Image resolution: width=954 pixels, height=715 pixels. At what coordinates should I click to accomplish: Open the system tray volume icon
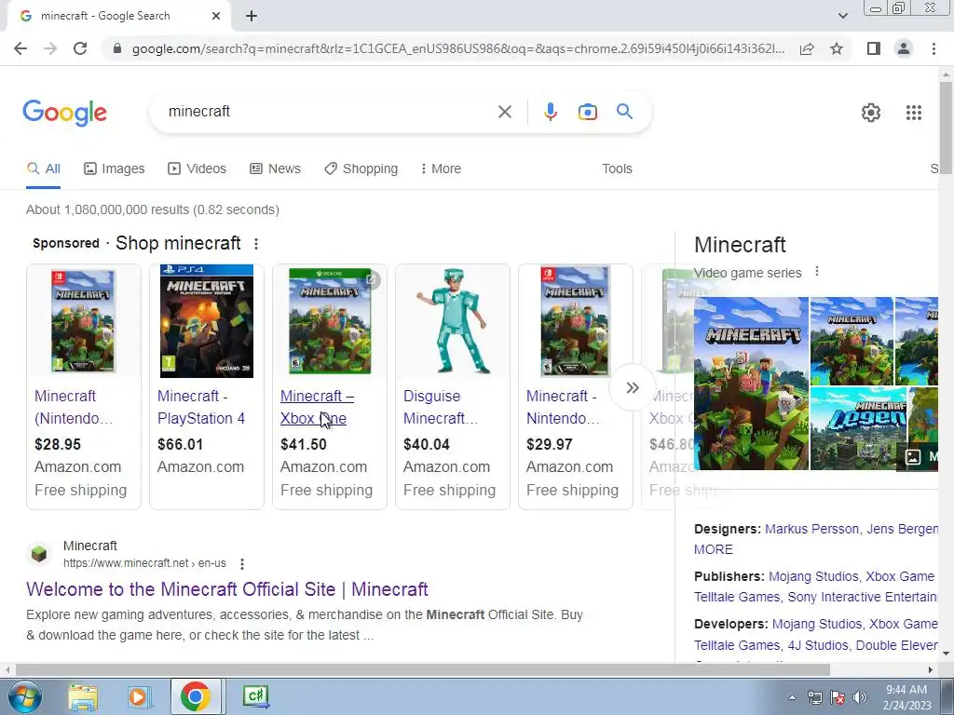click(x=860, y=697)
